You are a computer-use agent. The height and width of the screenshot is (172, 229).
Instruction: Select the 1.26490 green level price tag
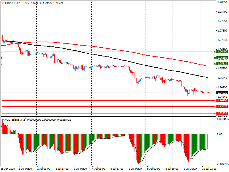(x=222, y=52)
